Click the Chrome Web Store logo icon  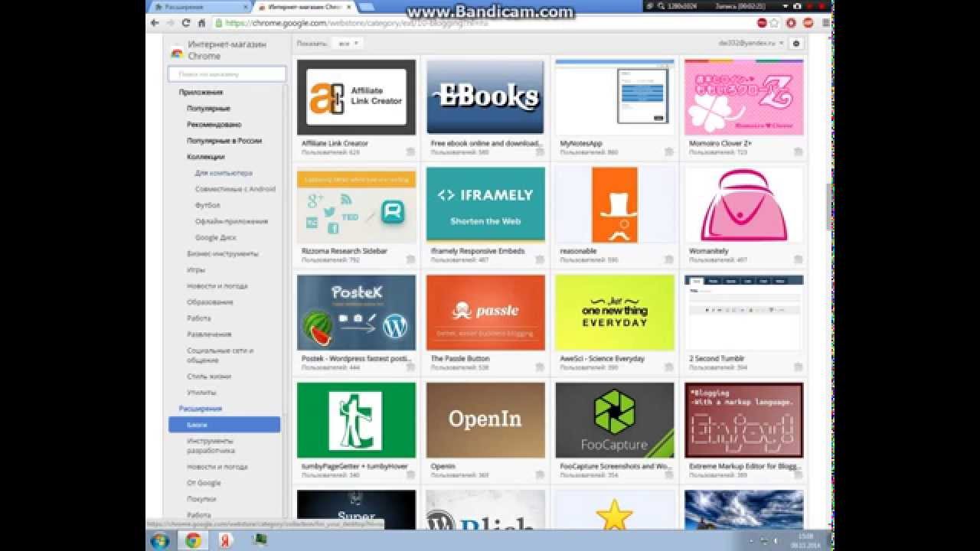(x=177, y=52)
